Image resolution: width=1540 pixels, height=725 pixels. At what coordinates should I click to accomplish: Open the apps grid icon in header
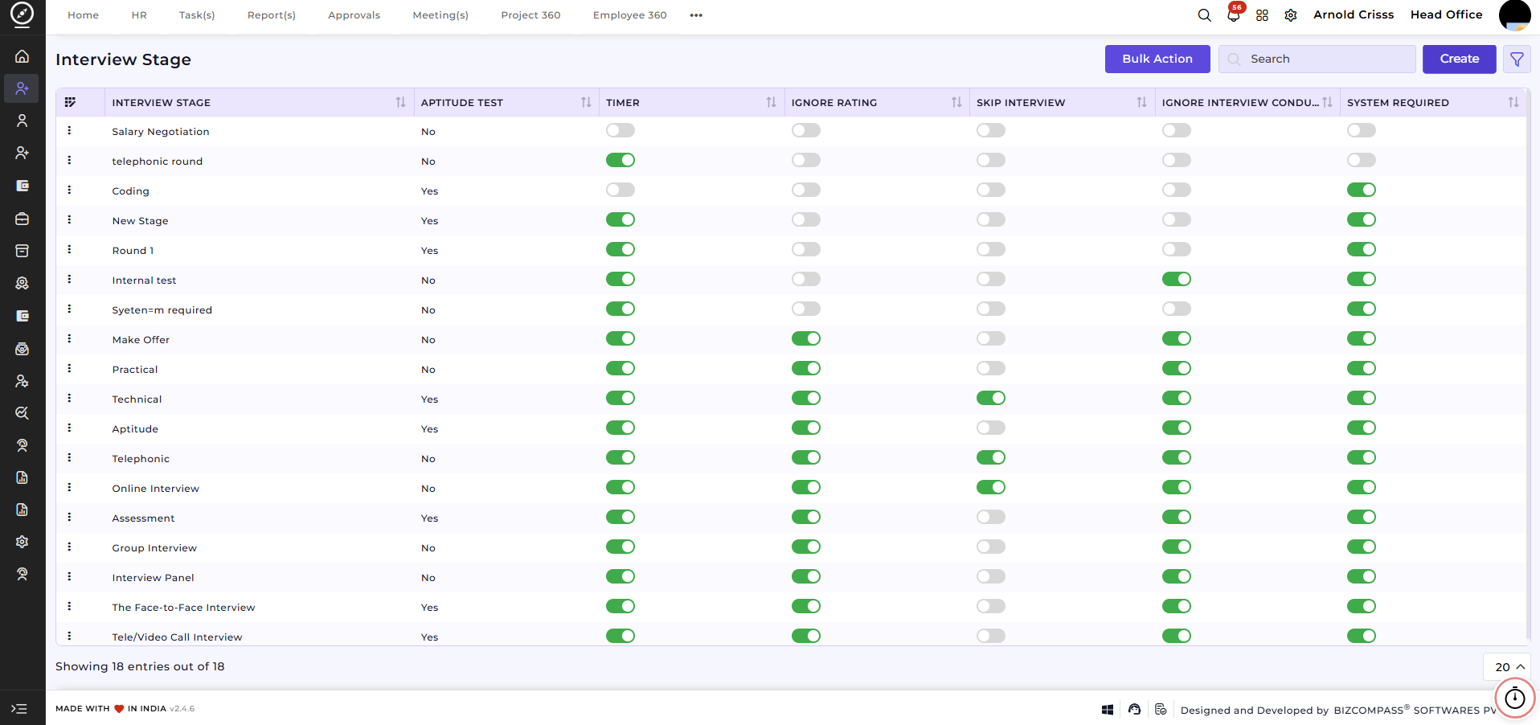click(x=1262, y=15)
